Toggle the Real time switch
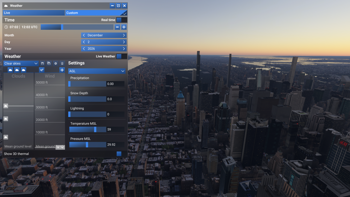350x197 pixels. coord(121,20)
